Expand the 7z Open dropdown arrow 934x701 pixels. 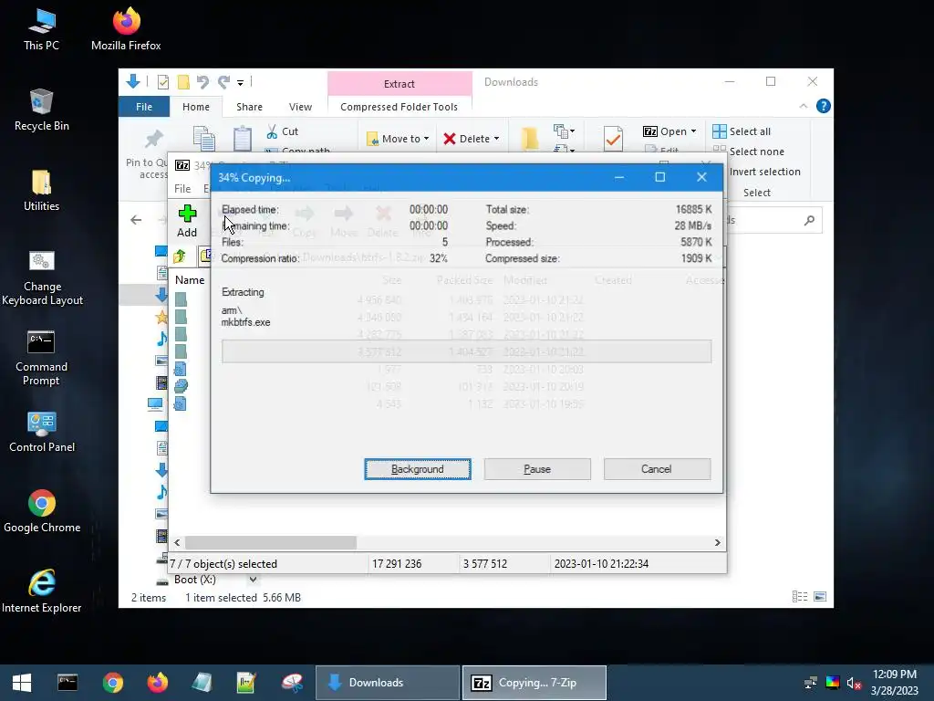pos(693,131)
